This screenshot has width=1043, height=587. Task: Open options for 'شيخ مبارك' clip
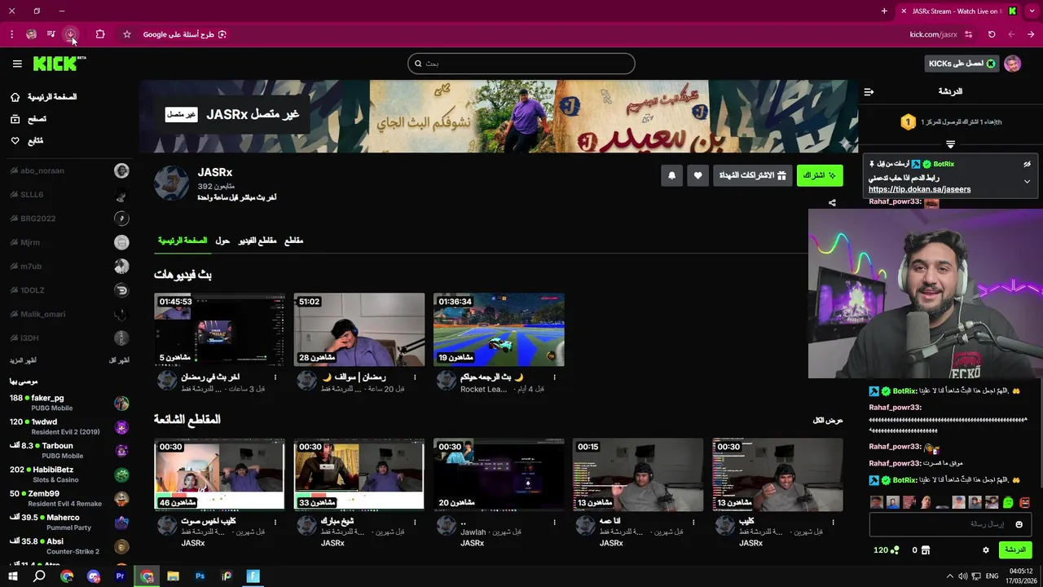point(415,521)
